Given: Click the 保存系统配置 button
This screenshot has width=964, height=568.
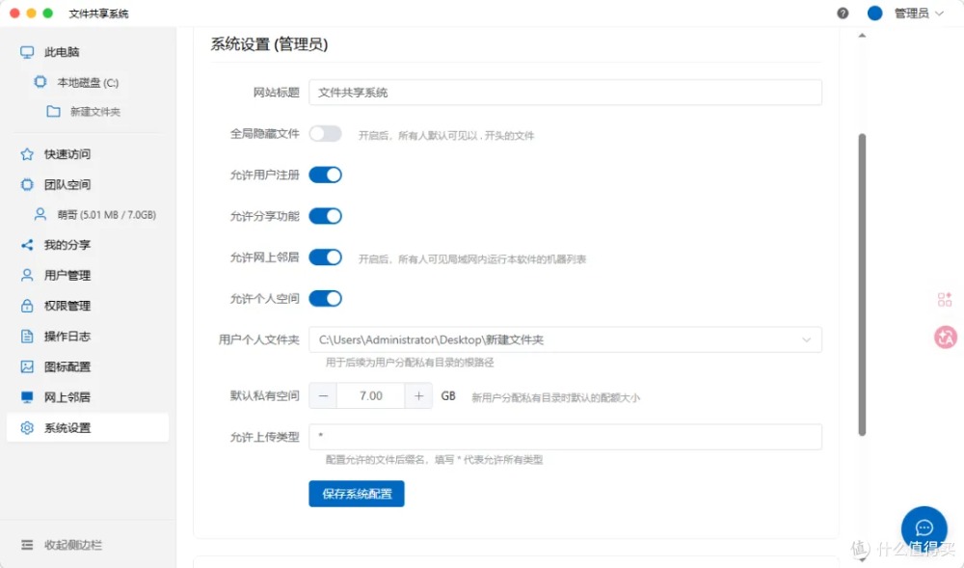Looking at the screenshot, I should (357, 494).
